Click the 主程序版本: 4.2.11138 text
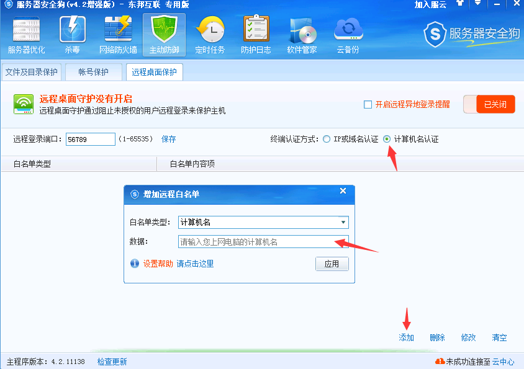524x369 pixels. point(46,362)
